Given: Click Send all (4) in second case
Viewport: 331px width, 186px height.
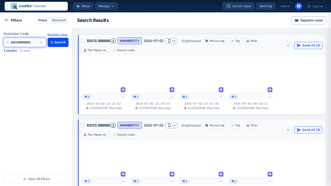Looking at the screenshot, I should [x=308, y=130].
